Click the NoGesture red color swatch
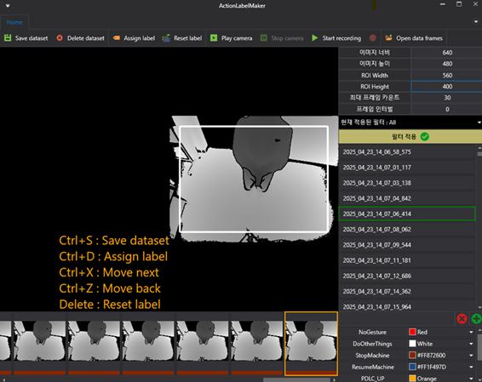 (412, 332)
